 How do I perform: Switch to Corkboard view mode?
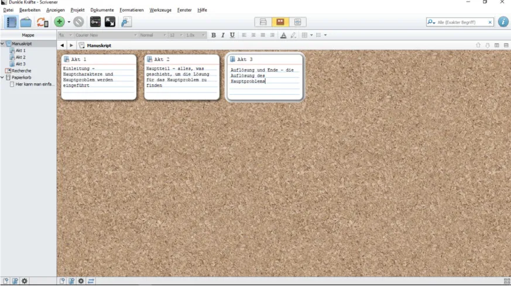click(x=280, y=22)
